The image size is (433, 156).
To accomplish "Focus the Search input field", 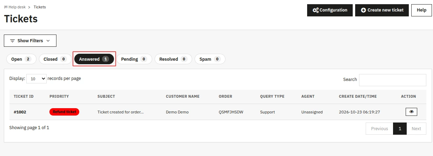I will tap(392, 80).
